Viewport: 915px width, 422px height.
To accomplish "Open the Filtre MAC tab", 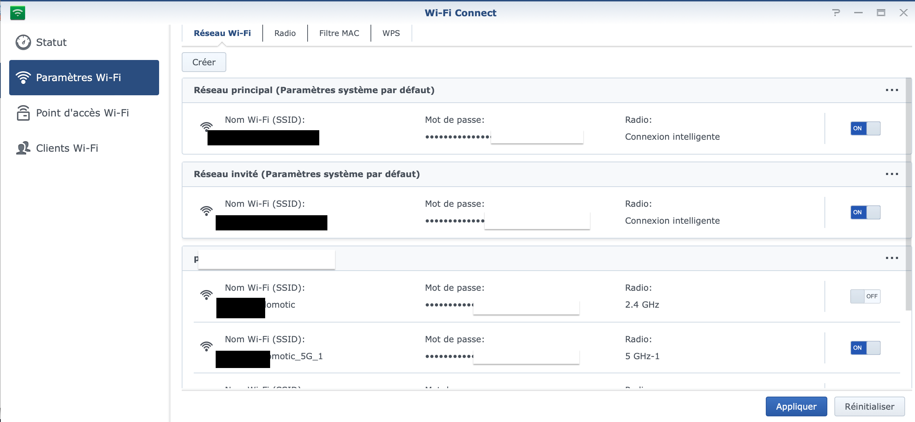I will (338, 33).
